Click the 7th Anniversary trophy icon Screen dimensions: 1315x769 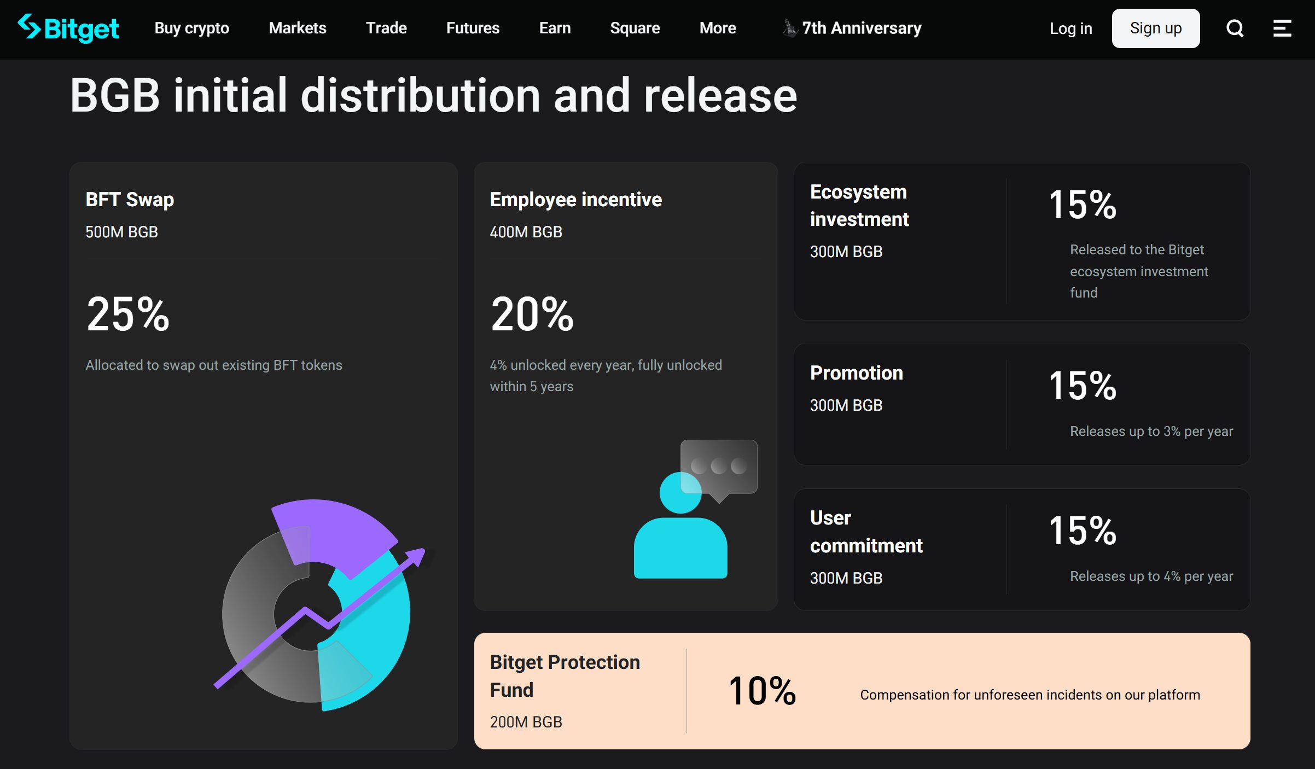click(x=790, y=27)
